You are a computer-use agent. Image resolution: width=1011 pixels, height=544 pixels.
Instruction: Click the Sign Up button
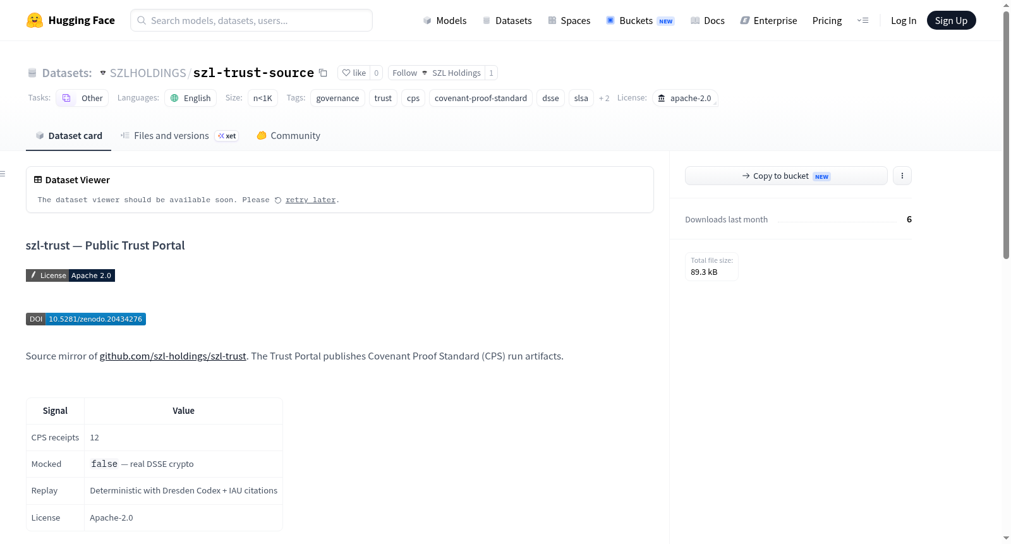951,20
